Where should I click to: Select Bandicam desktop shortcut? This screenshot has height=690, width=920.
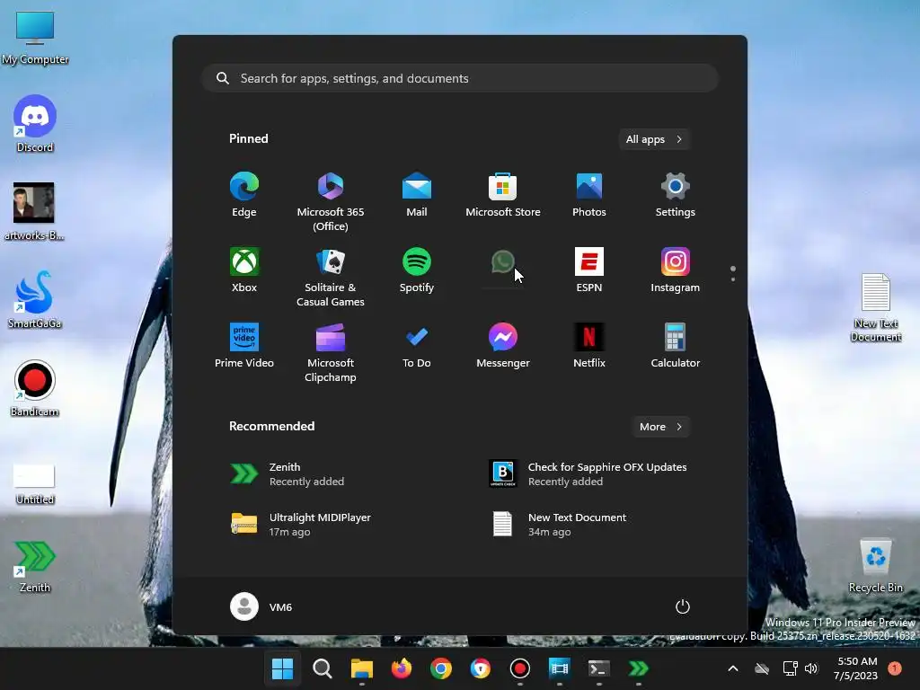click(x=35, y=388)
